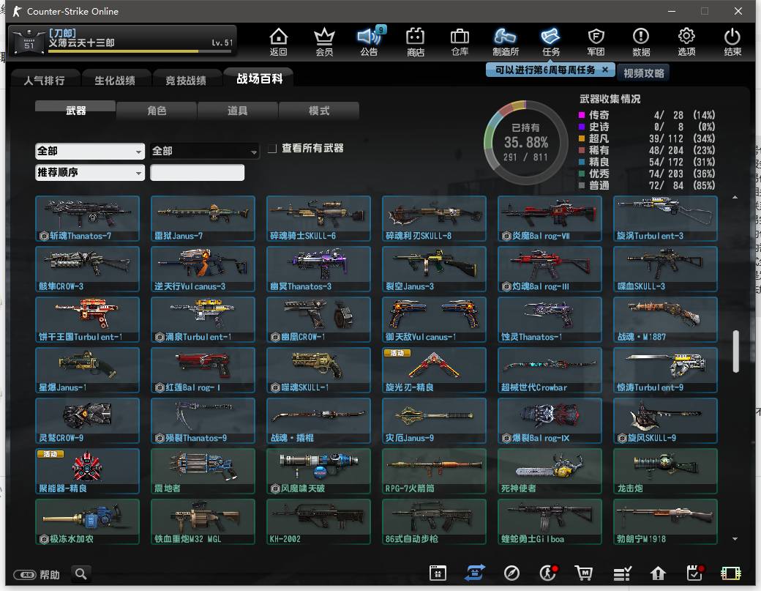
Task: Switch to the 人气排行 tab
Action: (44, 81)
